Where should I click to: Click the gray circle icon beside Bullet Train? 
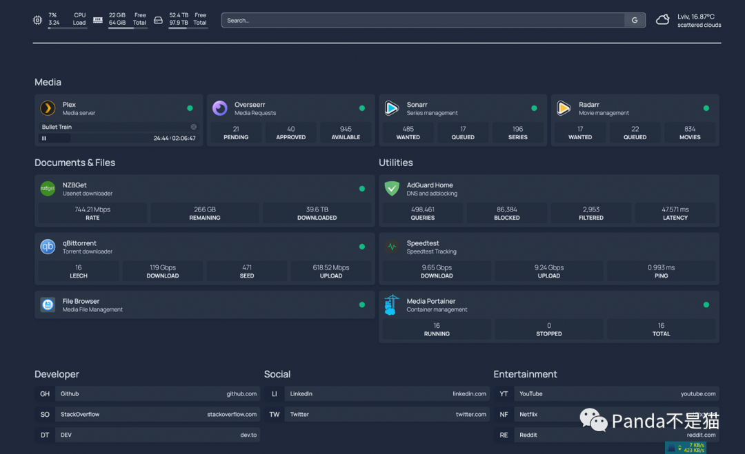(193, 127)
